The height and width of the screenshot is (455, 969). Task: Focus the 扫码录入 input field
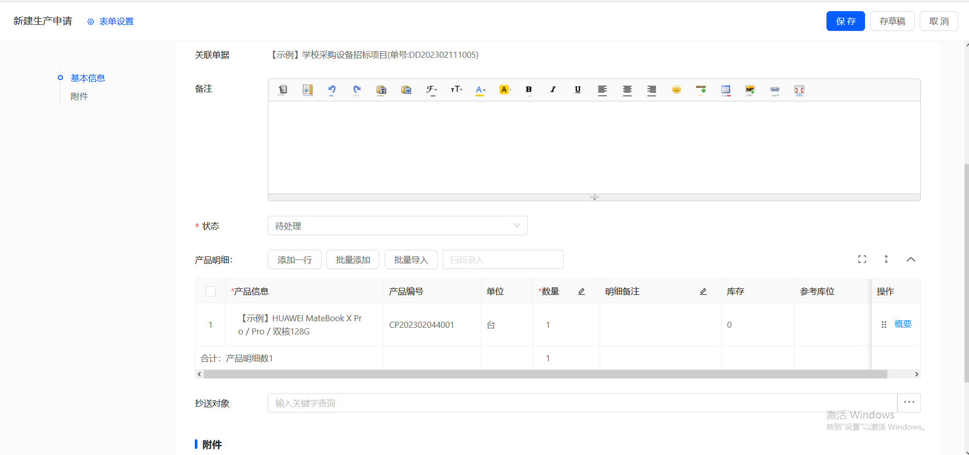[x=503, y=259]
